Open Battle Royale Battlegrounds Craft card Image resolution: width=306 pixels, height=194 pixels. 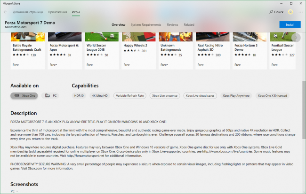pyautogui.click(x=28, y=51)
